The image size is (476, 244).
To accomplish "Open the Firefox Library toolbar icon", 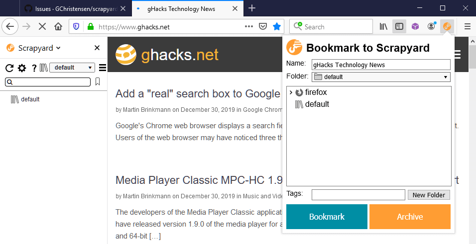I will click(384, 27).
